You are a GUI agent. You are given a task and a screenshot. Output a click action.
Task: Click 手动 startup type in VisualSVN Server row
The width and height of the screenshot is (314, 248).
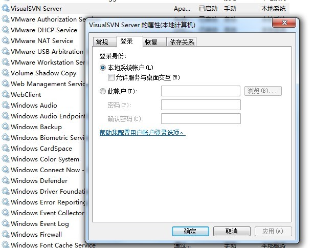[230, 9]
